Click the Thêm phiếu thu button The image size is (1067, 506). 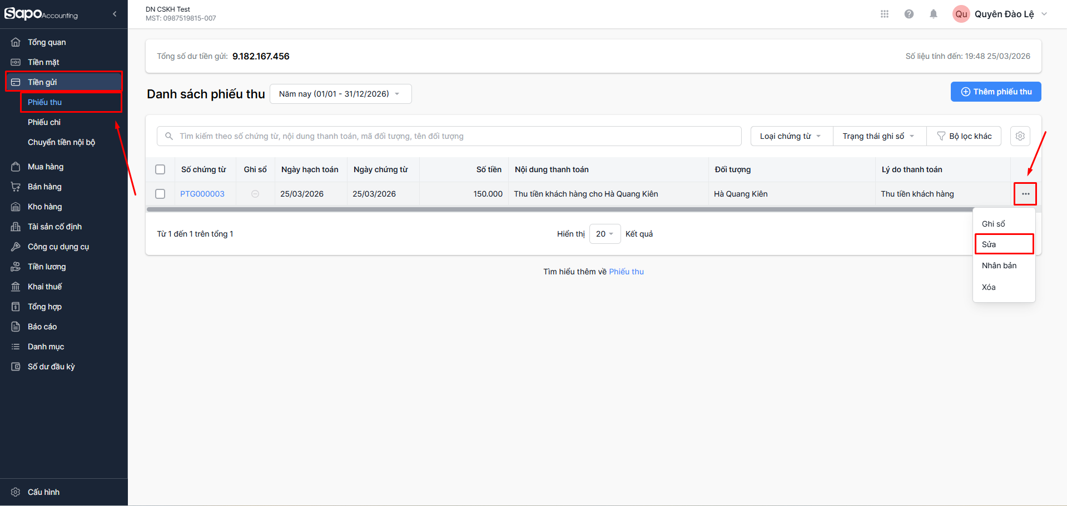click(x=996, y=92)
